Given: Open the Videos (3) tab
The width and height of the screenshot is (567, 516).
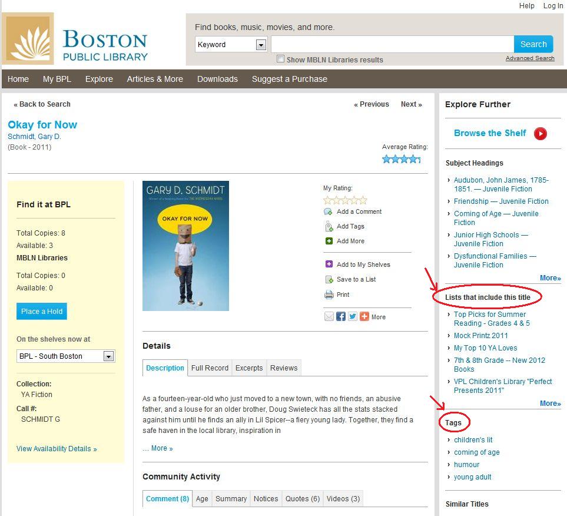Looking at the screenshot, I should pos(343,499).
